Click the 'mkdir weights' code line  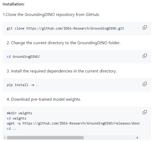pos(19,113)
